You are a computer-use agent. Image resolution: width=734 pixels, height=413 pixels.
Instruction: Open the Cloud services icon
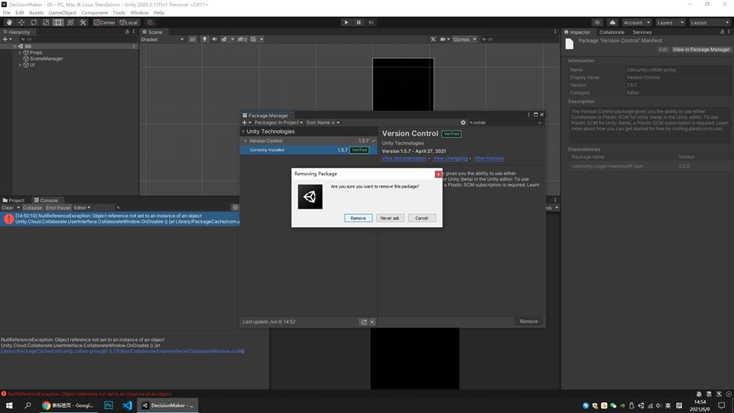point(612,22)
